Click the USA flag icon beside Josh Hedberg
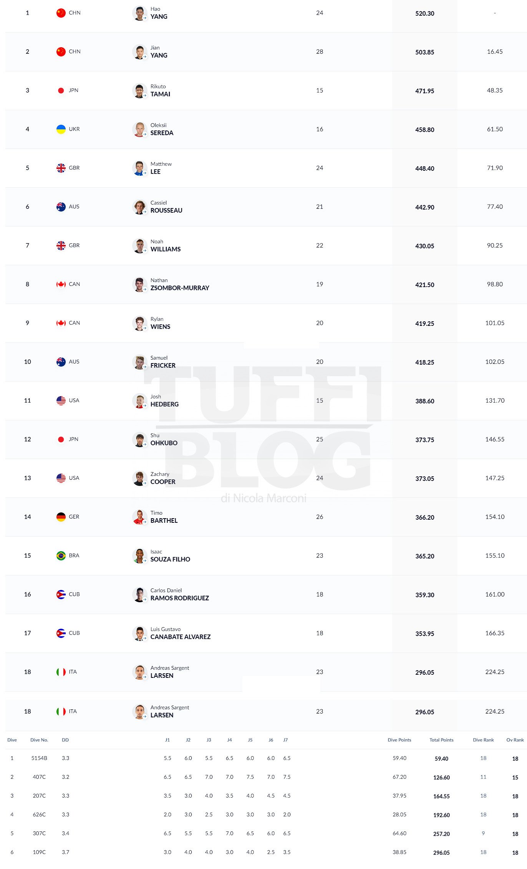 (x=61, y=401)
